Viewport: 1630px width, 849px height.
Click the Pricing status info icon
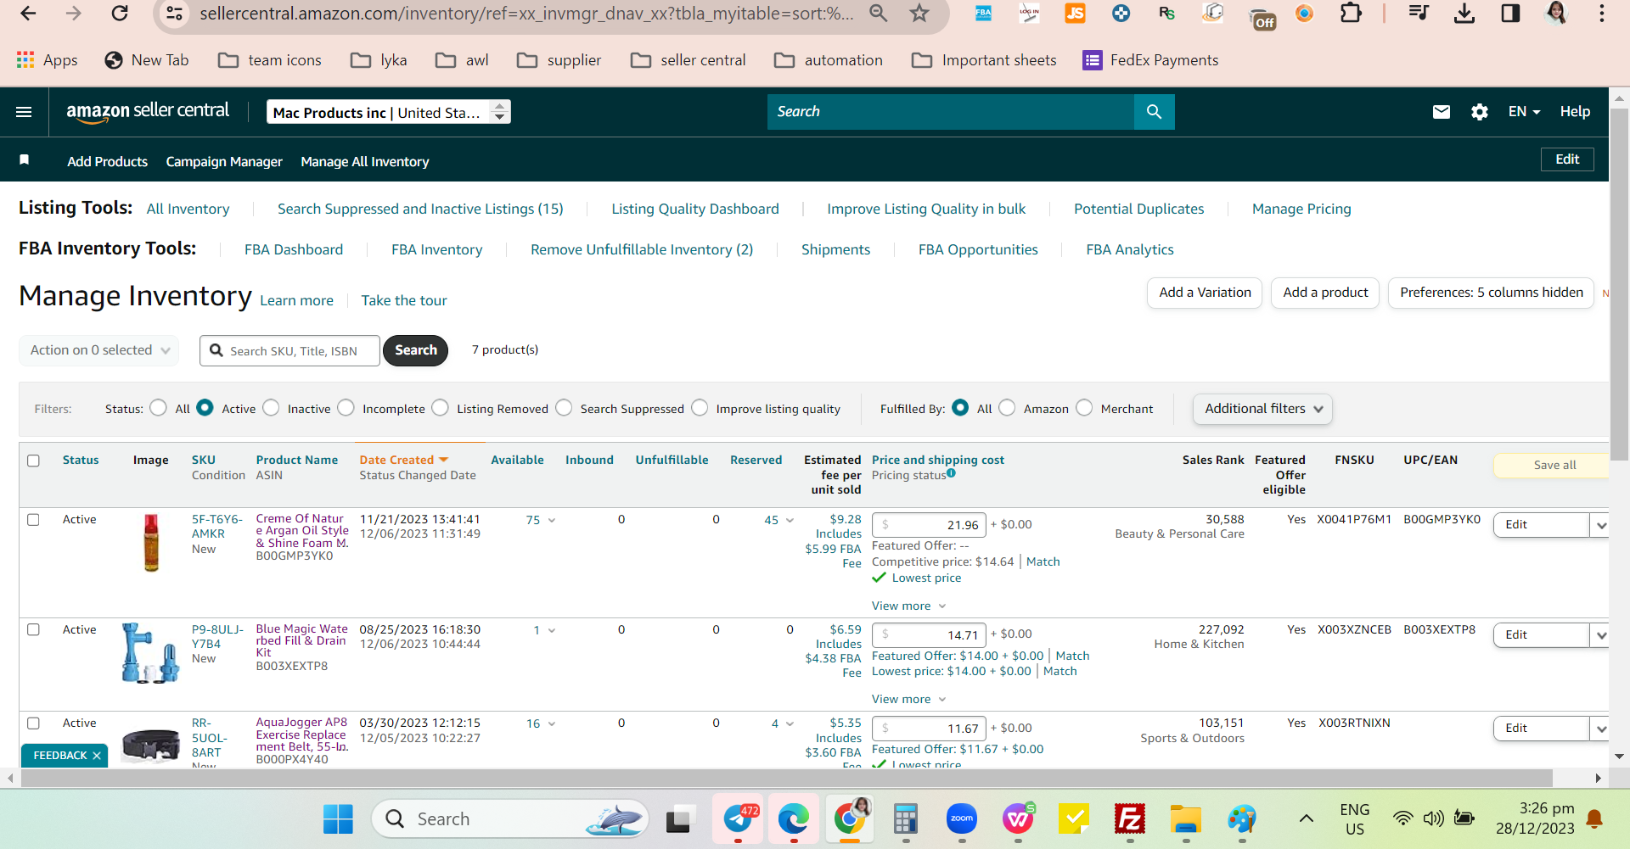point(951,473)
